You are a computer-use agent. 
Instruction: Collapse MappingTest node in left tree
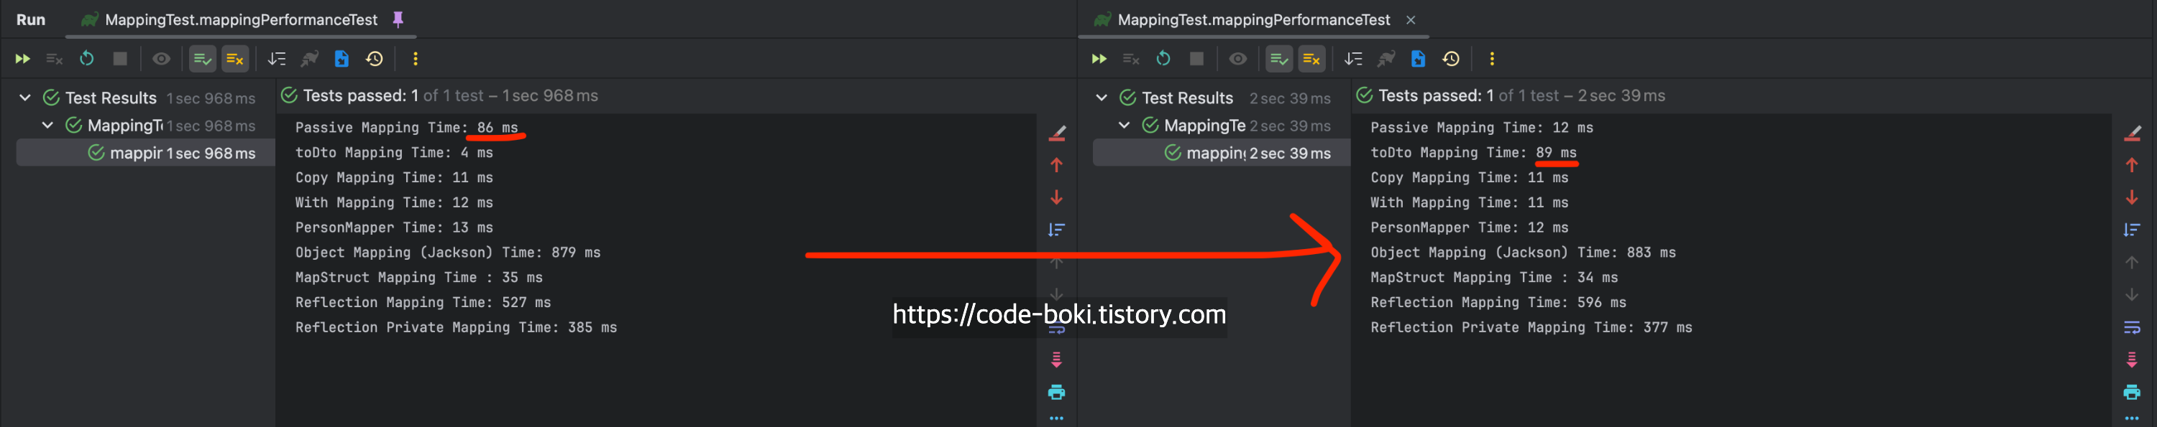(47, 126)
